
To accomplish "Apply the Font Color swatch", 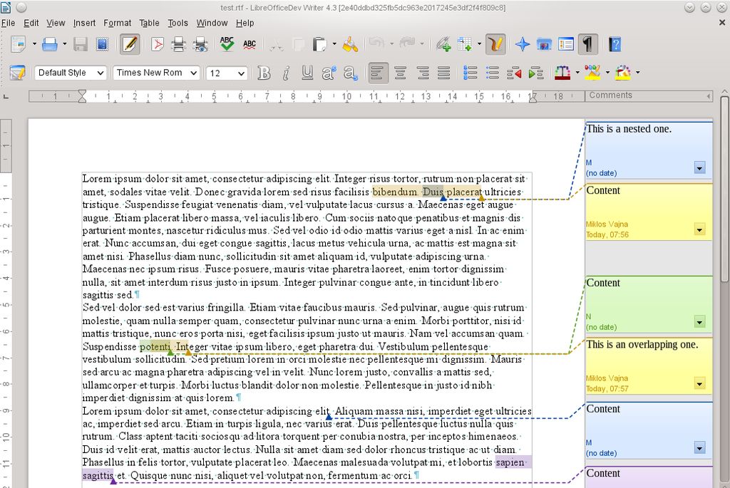I will [x=562, y=73].
